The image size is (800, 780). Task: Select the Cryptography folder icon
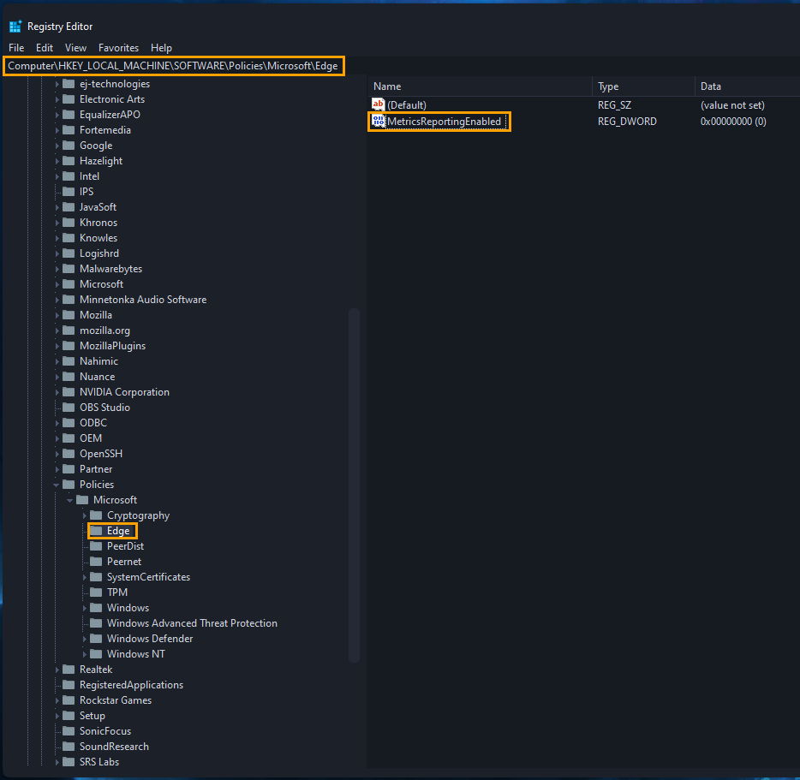pos(96,515)
